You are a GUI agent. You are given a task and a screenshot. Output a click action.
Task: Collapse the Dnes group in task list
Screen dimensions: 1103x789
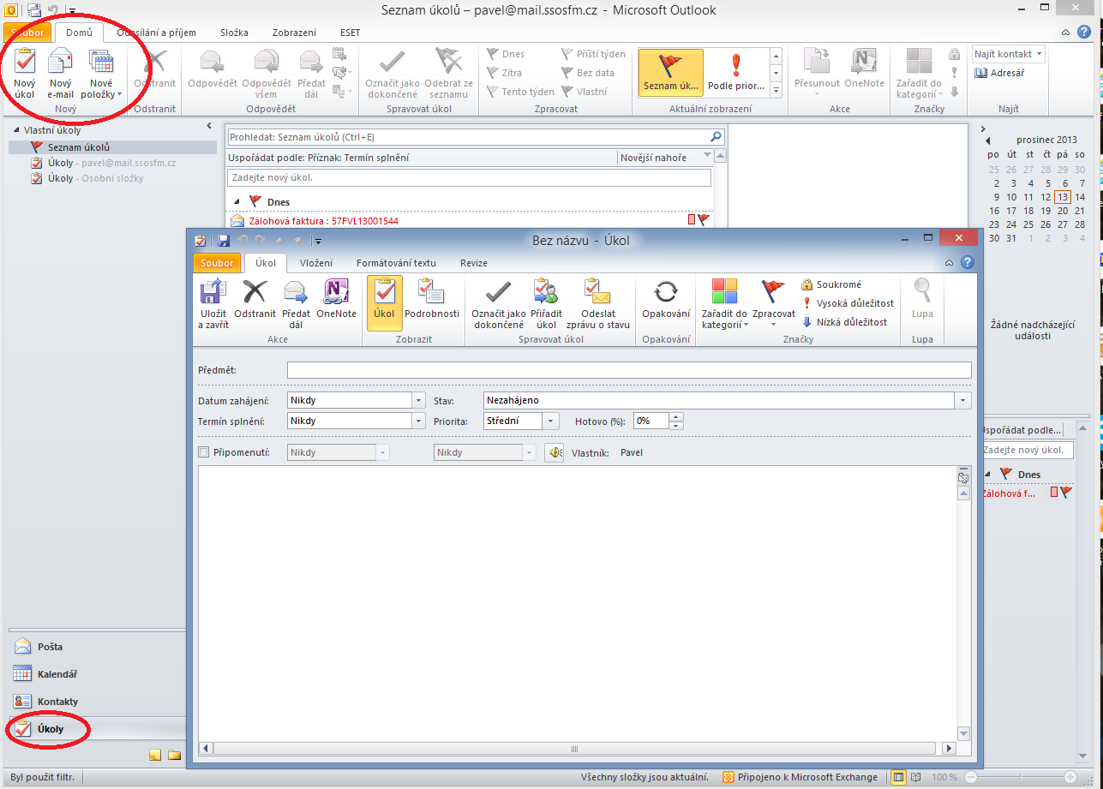[238, 202]
